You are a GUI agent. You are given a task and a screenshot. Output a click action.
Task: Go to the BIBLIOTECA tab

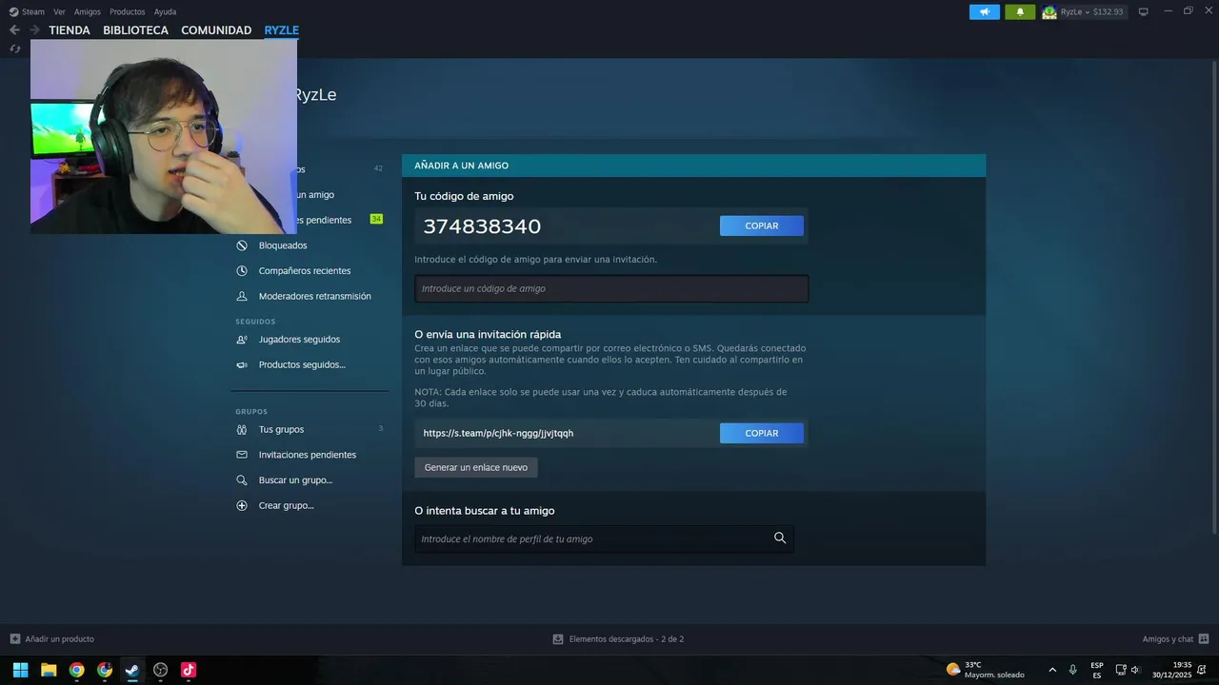point(135,30)
